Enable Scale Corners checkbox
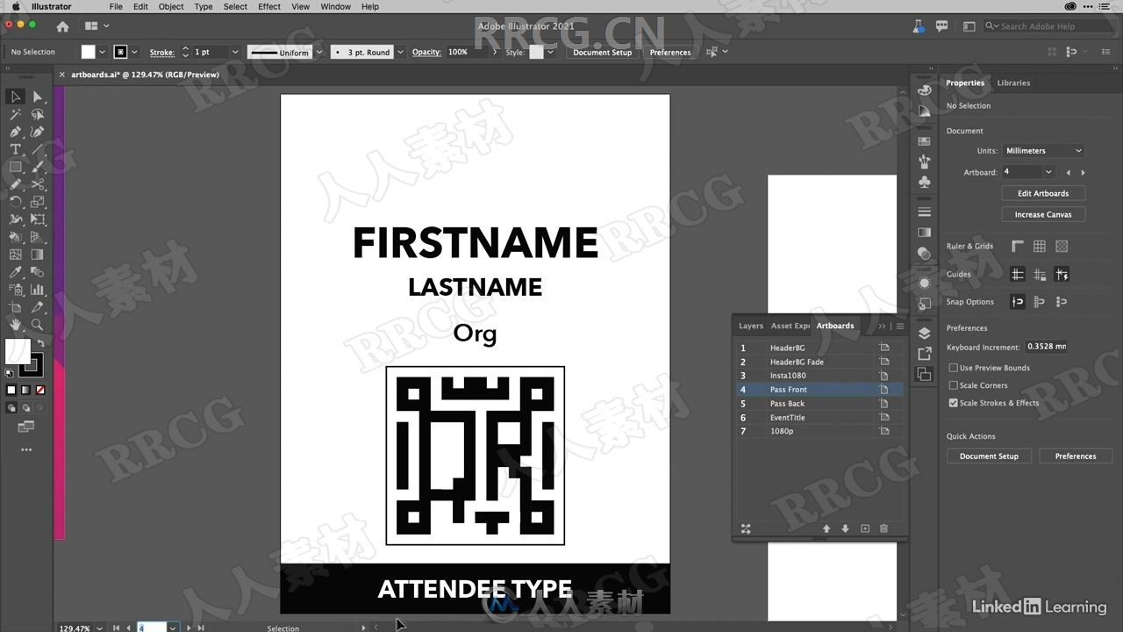1123x632 pixels. click(954, 385)
